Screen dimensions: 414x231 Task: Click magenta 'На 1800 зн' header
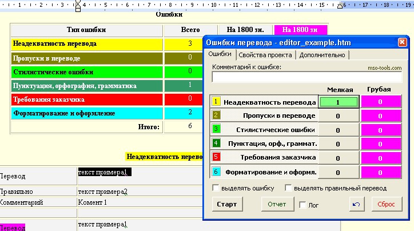[301, 30]
